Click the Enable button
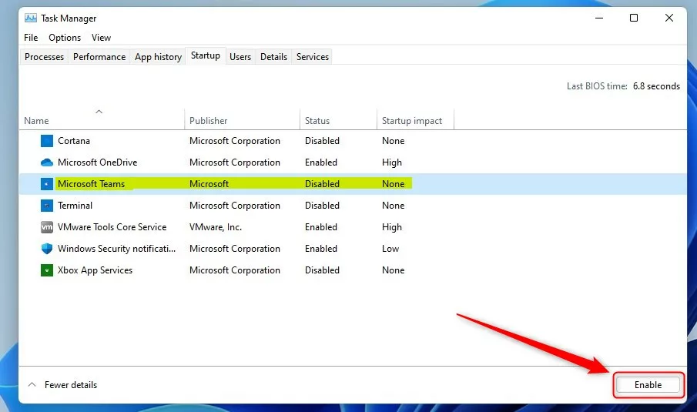The height and width of the screenshot is (412, 697). [648, 385]
